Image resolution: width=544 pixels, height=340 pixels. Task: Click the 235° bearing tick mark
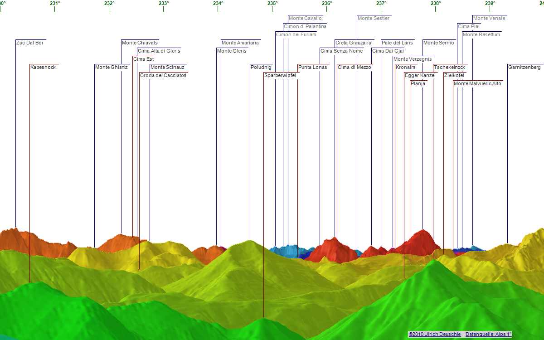(273, 8)
